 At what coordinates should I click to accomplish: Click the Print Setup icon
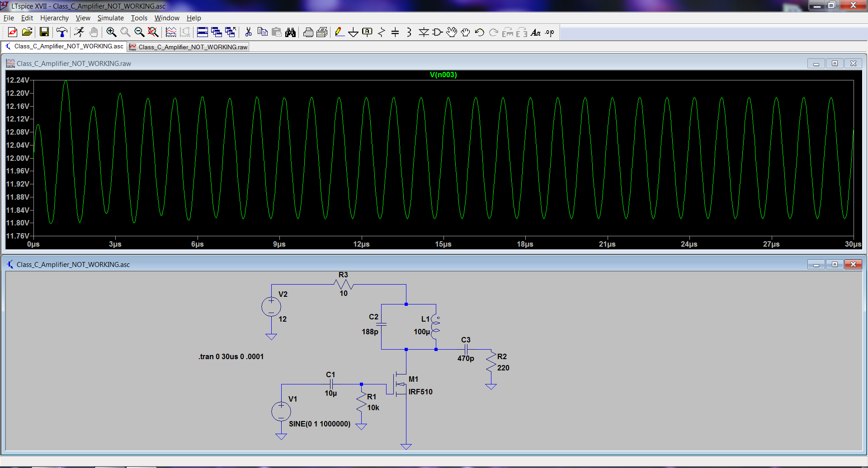(x=308, y=32)
